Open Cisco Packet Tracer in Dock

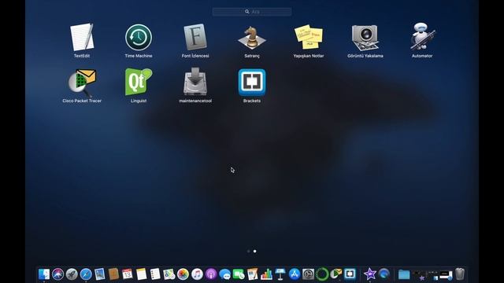(x=336, y=274)
